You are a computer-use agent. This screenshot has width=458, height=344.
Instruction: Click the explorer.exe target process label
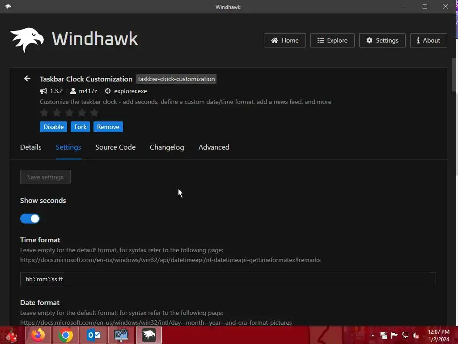click(x=131, y=91)
